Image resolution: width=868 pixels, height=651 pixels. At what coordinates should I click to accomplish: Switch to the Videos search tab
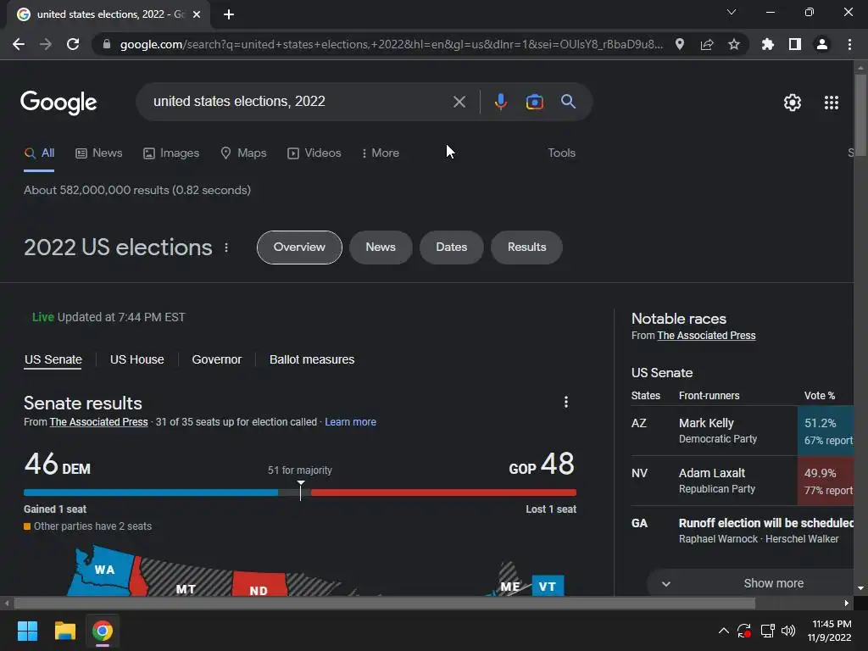tap(314, 153)
